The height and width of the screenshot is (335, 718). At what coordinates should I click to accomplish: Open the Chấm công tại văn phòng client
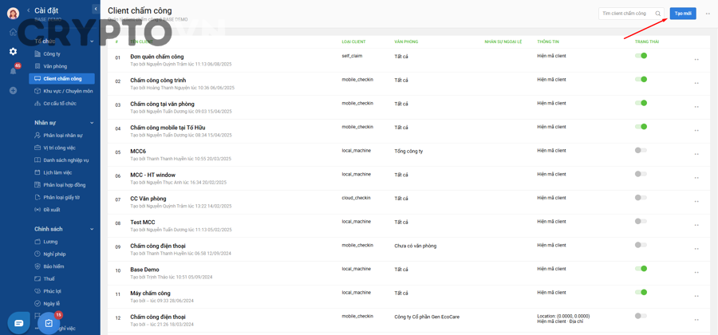coord(162,104)
